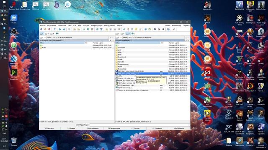Open Dead Space desktop shortcut
The height and width of the screenshot is (150, 268).
(x=250, y=19)
